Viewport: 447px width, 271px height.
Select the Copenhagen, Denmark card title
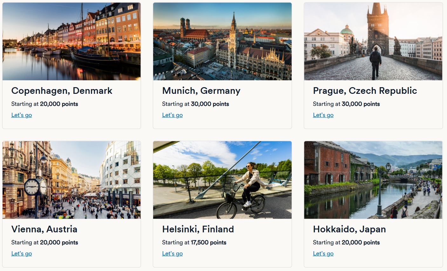(62, 91)
